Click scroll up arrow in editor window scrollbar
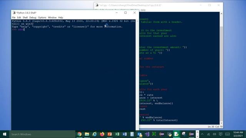This screenshot has height=138, width=246. point(221,14)
